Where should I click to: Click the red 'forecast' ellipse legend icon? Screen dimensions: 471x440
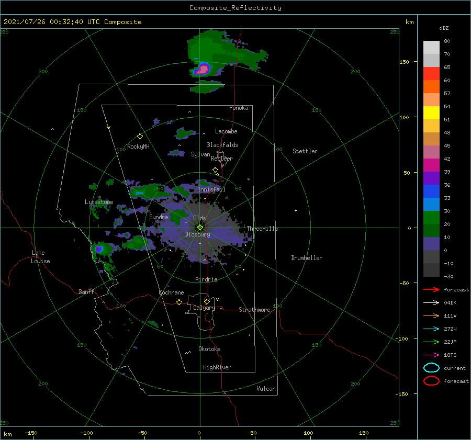click(431, 381)
